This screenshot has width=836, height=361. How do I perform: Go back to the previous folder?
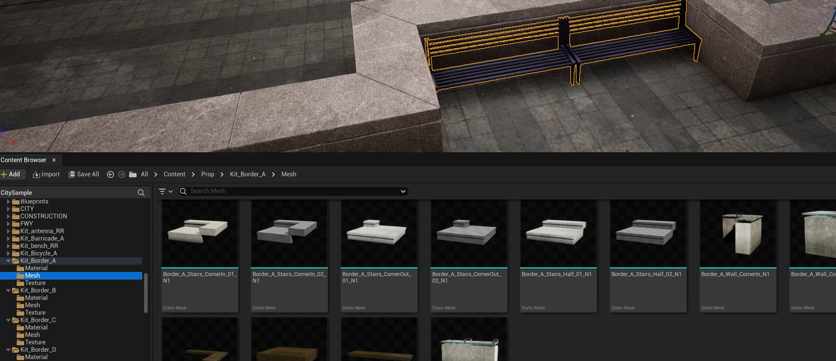(110, 174)
